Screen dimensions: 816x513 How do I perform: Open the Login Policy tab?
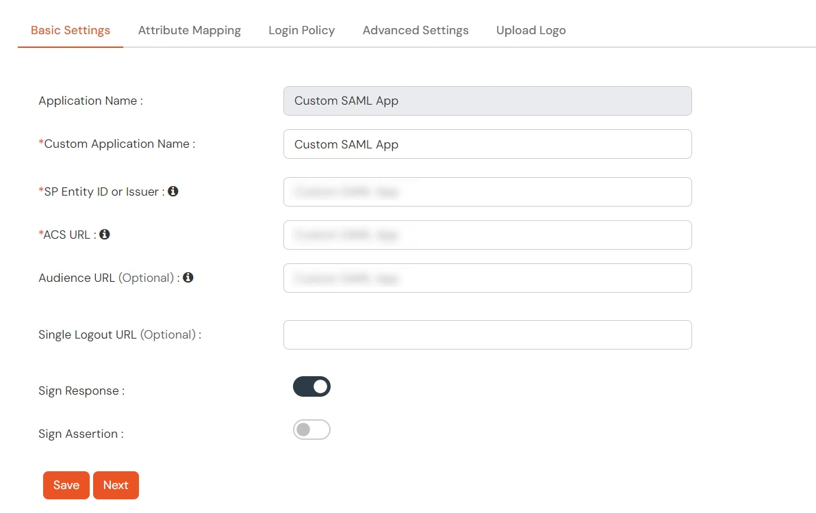point(301,30)
